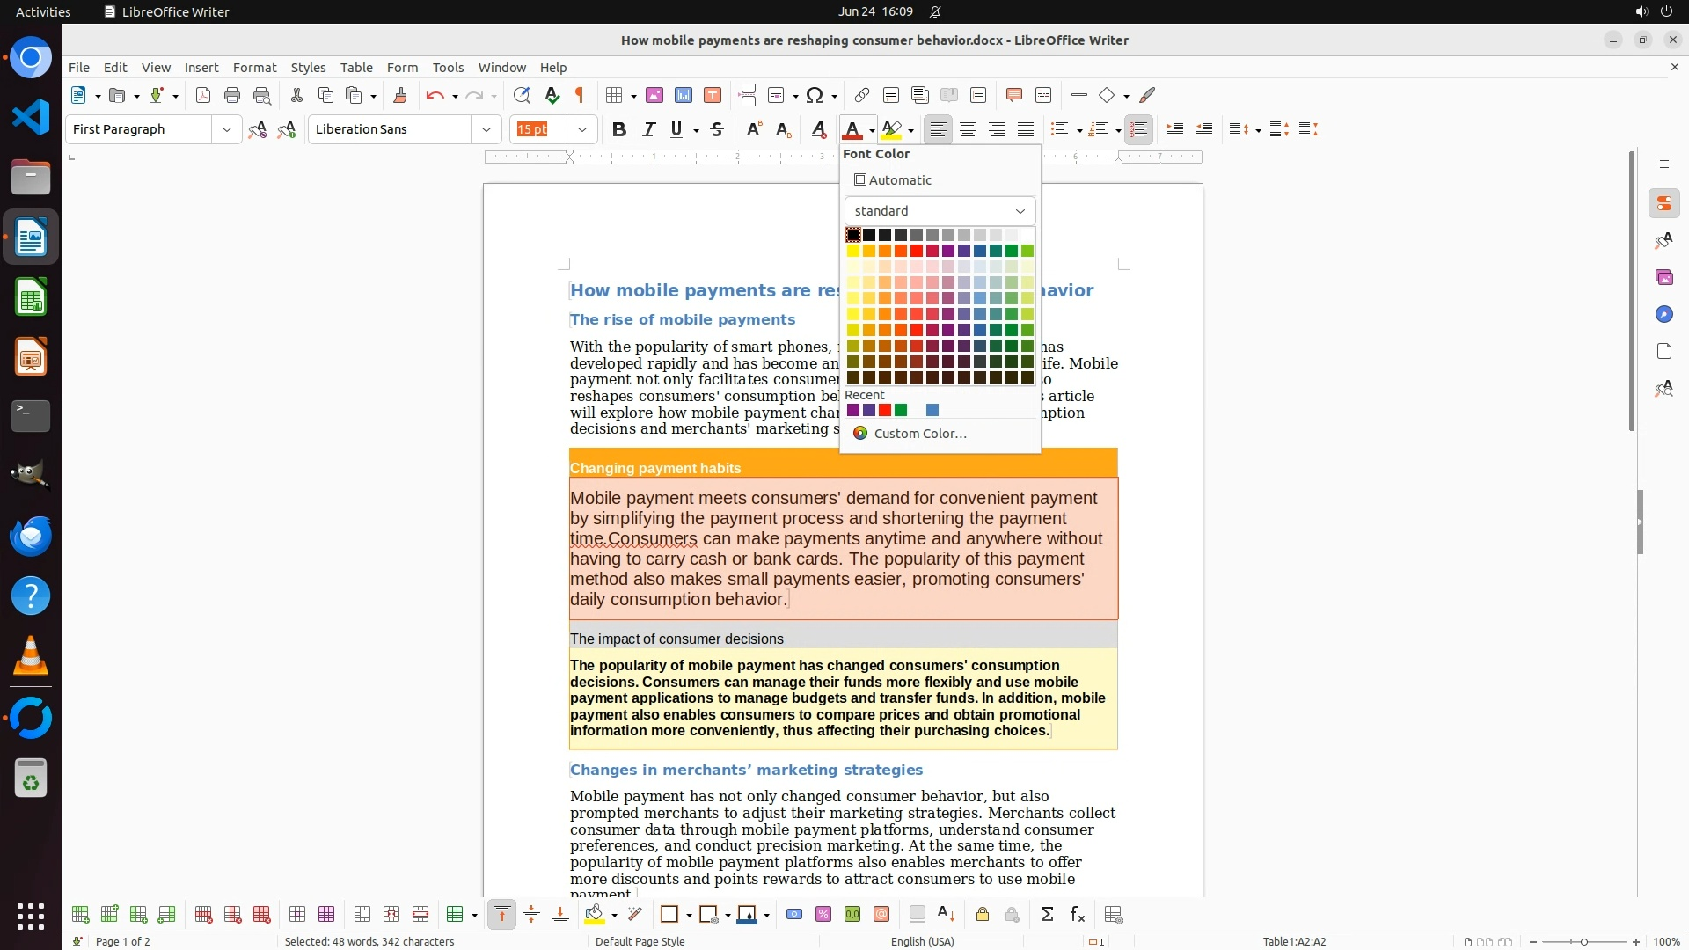Click the Clone Formatting paintbrush icon
Viewport: 1689px width, 950px height.
coord(400,95)
